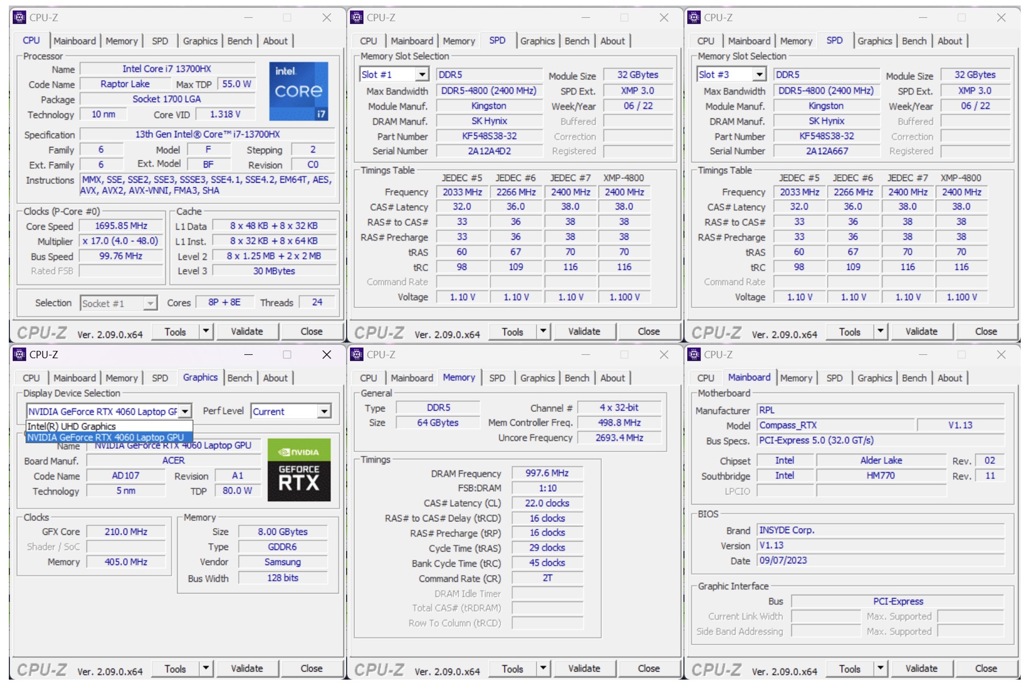Click the CPU-Z app icon in the Slot #1 SPD window title bar

click(357, 18)
